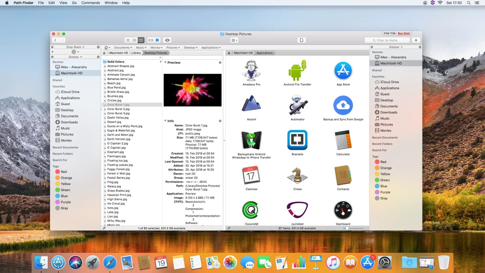Open Spotlight search in the menu bar

(469, 3)
